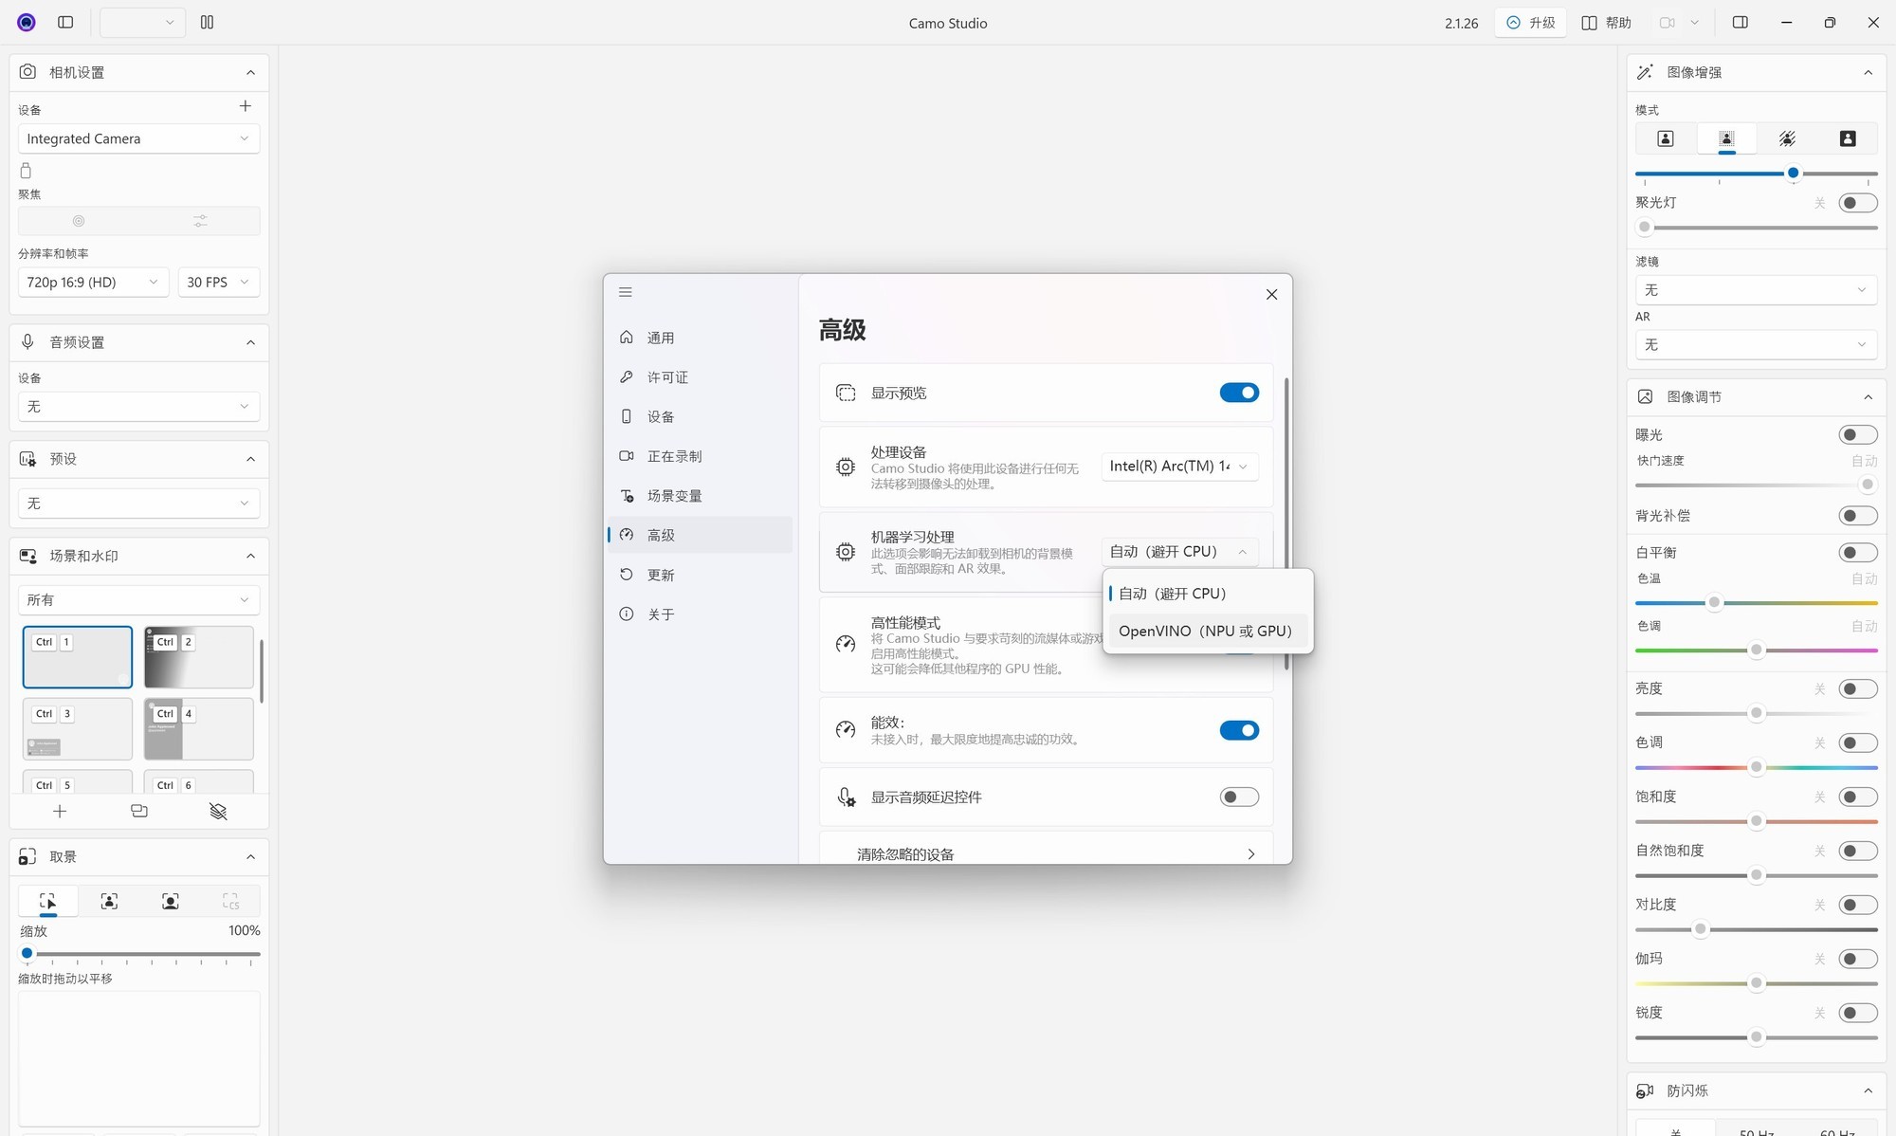Turn off the 显示预览 switch
1896x1136 pixels.
coord(1238,393)
